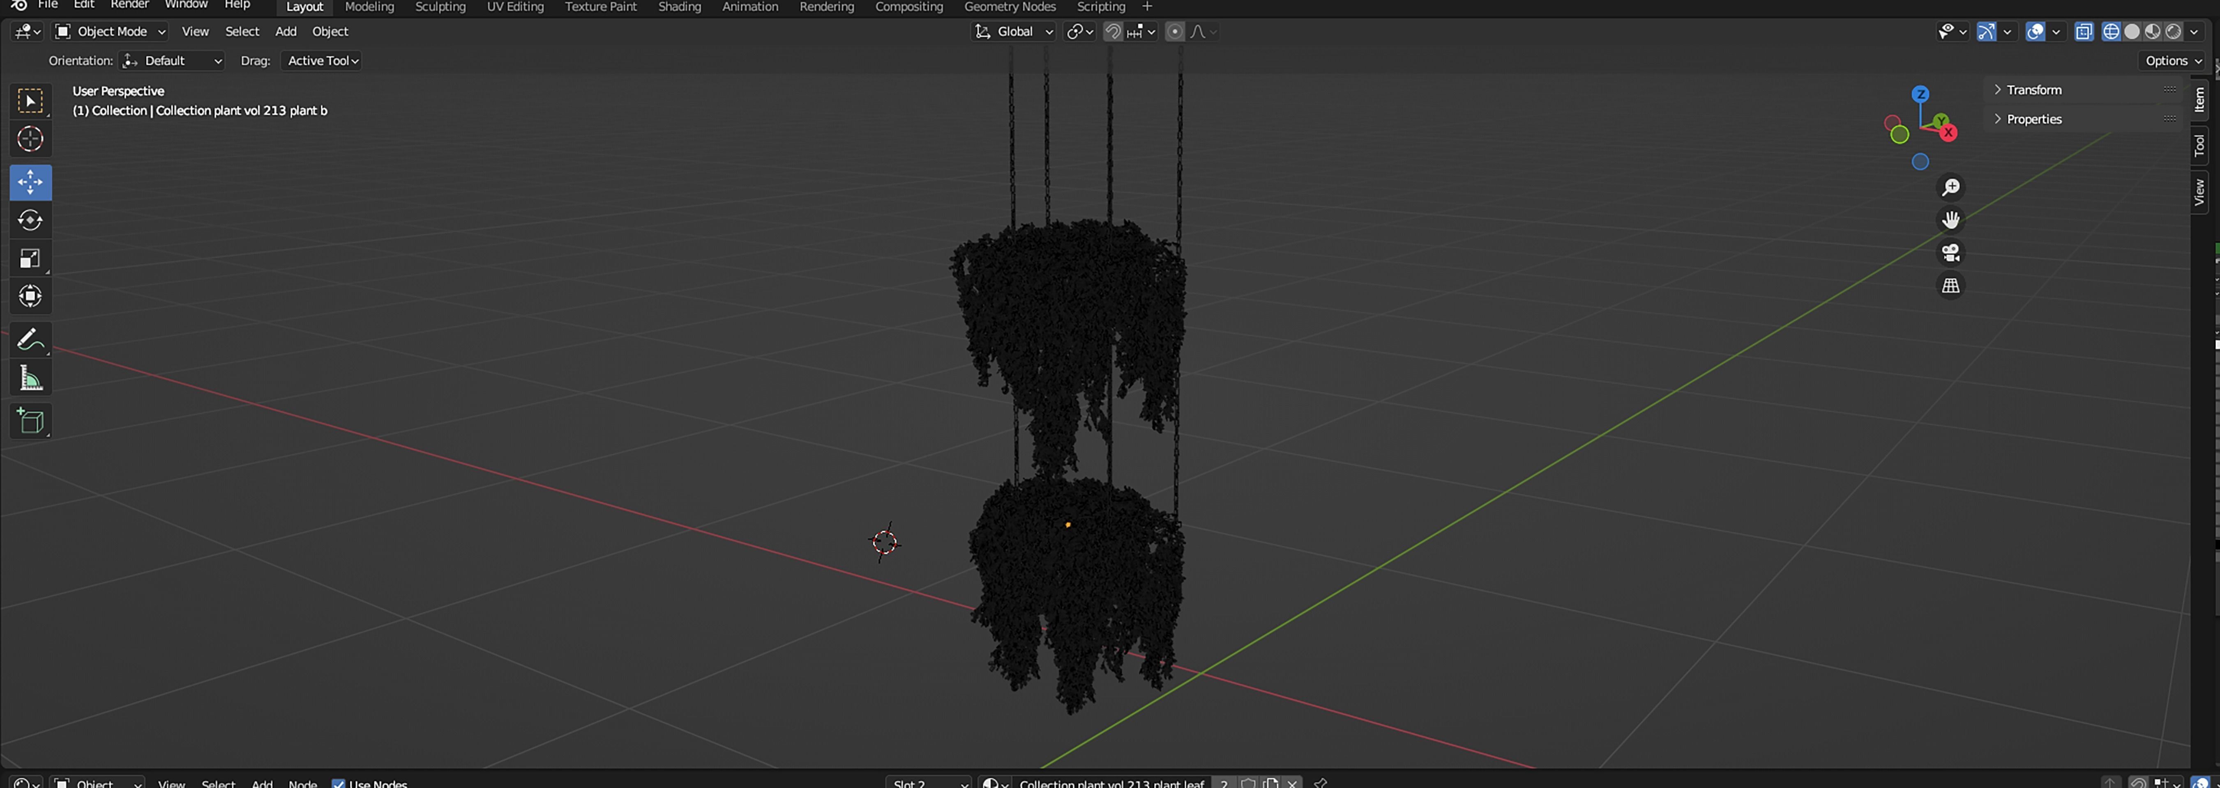This screenshot has width=2220, height=788.
Task: Toggle fake user shield icon
Action: coord(1248,783)
